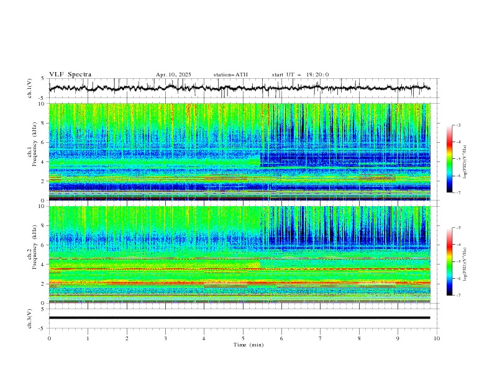Click the "-3" tick on ch.1 colorbar
The image size is (492, 380).
point(458,125)
